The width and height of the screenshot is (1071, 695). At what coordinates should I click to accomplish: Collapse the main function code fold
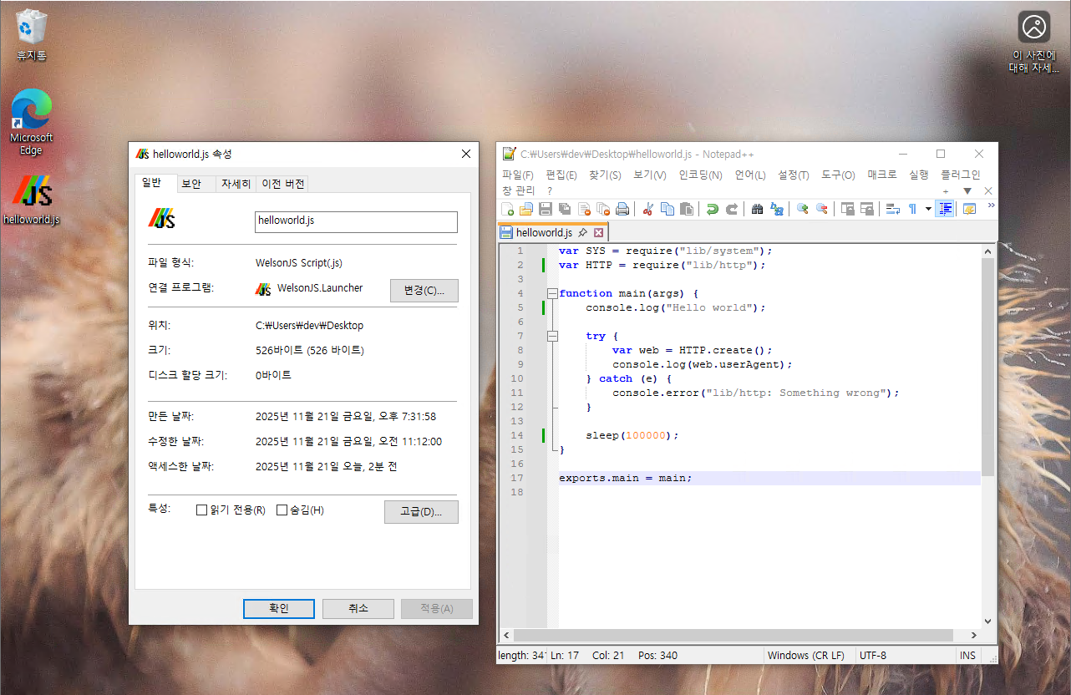click(x=553, y=293)
